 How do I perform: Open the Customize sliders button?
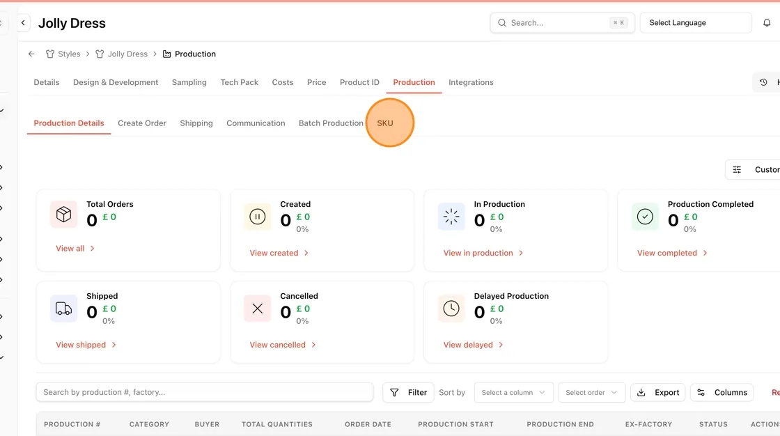point(753,170)
